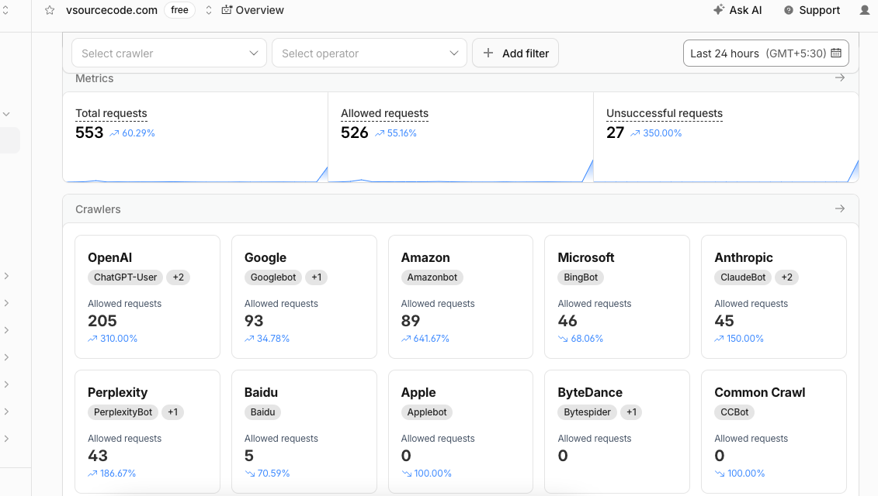
Task: Expand the sixth sidebar right chevron
Action: (x=6, y=411)
